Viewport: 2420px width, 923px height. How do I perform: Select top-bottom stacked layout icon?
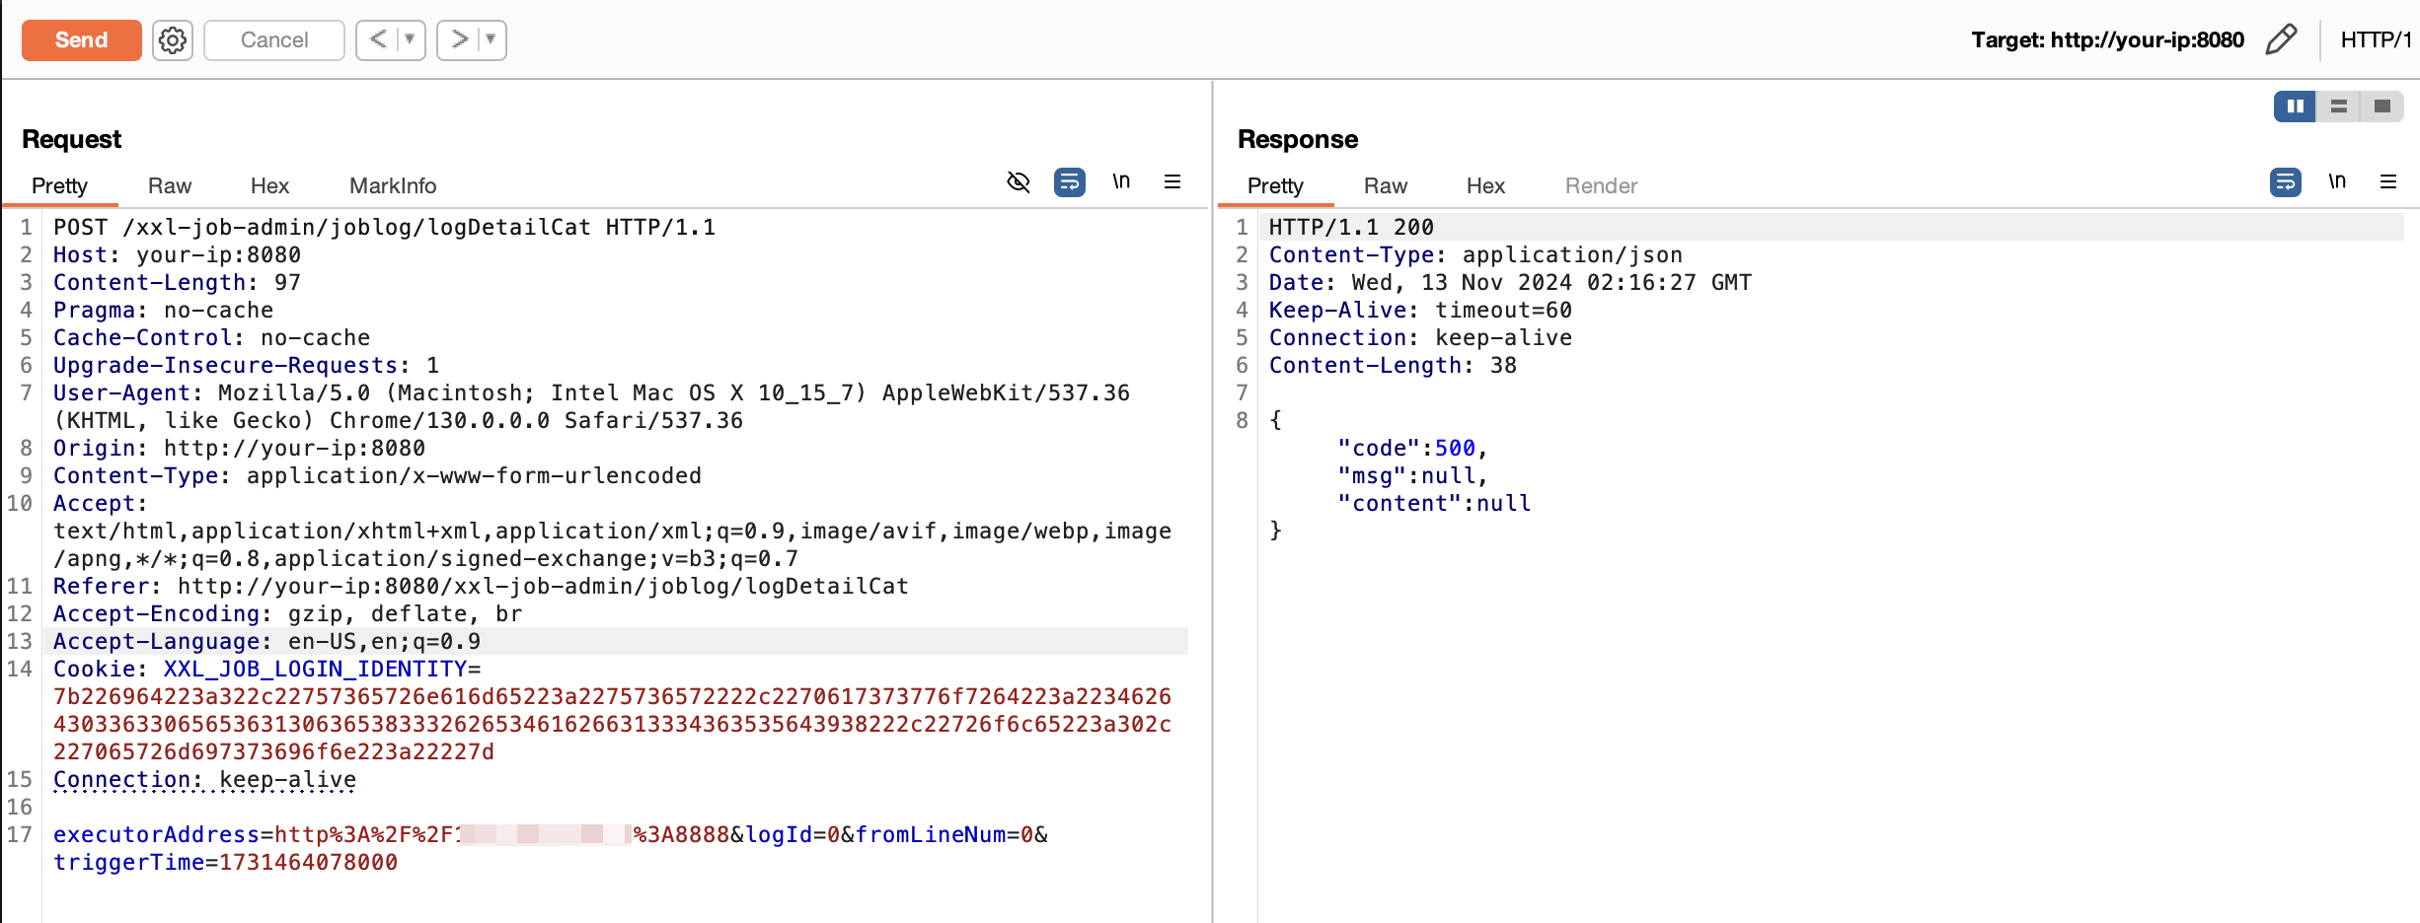click(2338, 106)
